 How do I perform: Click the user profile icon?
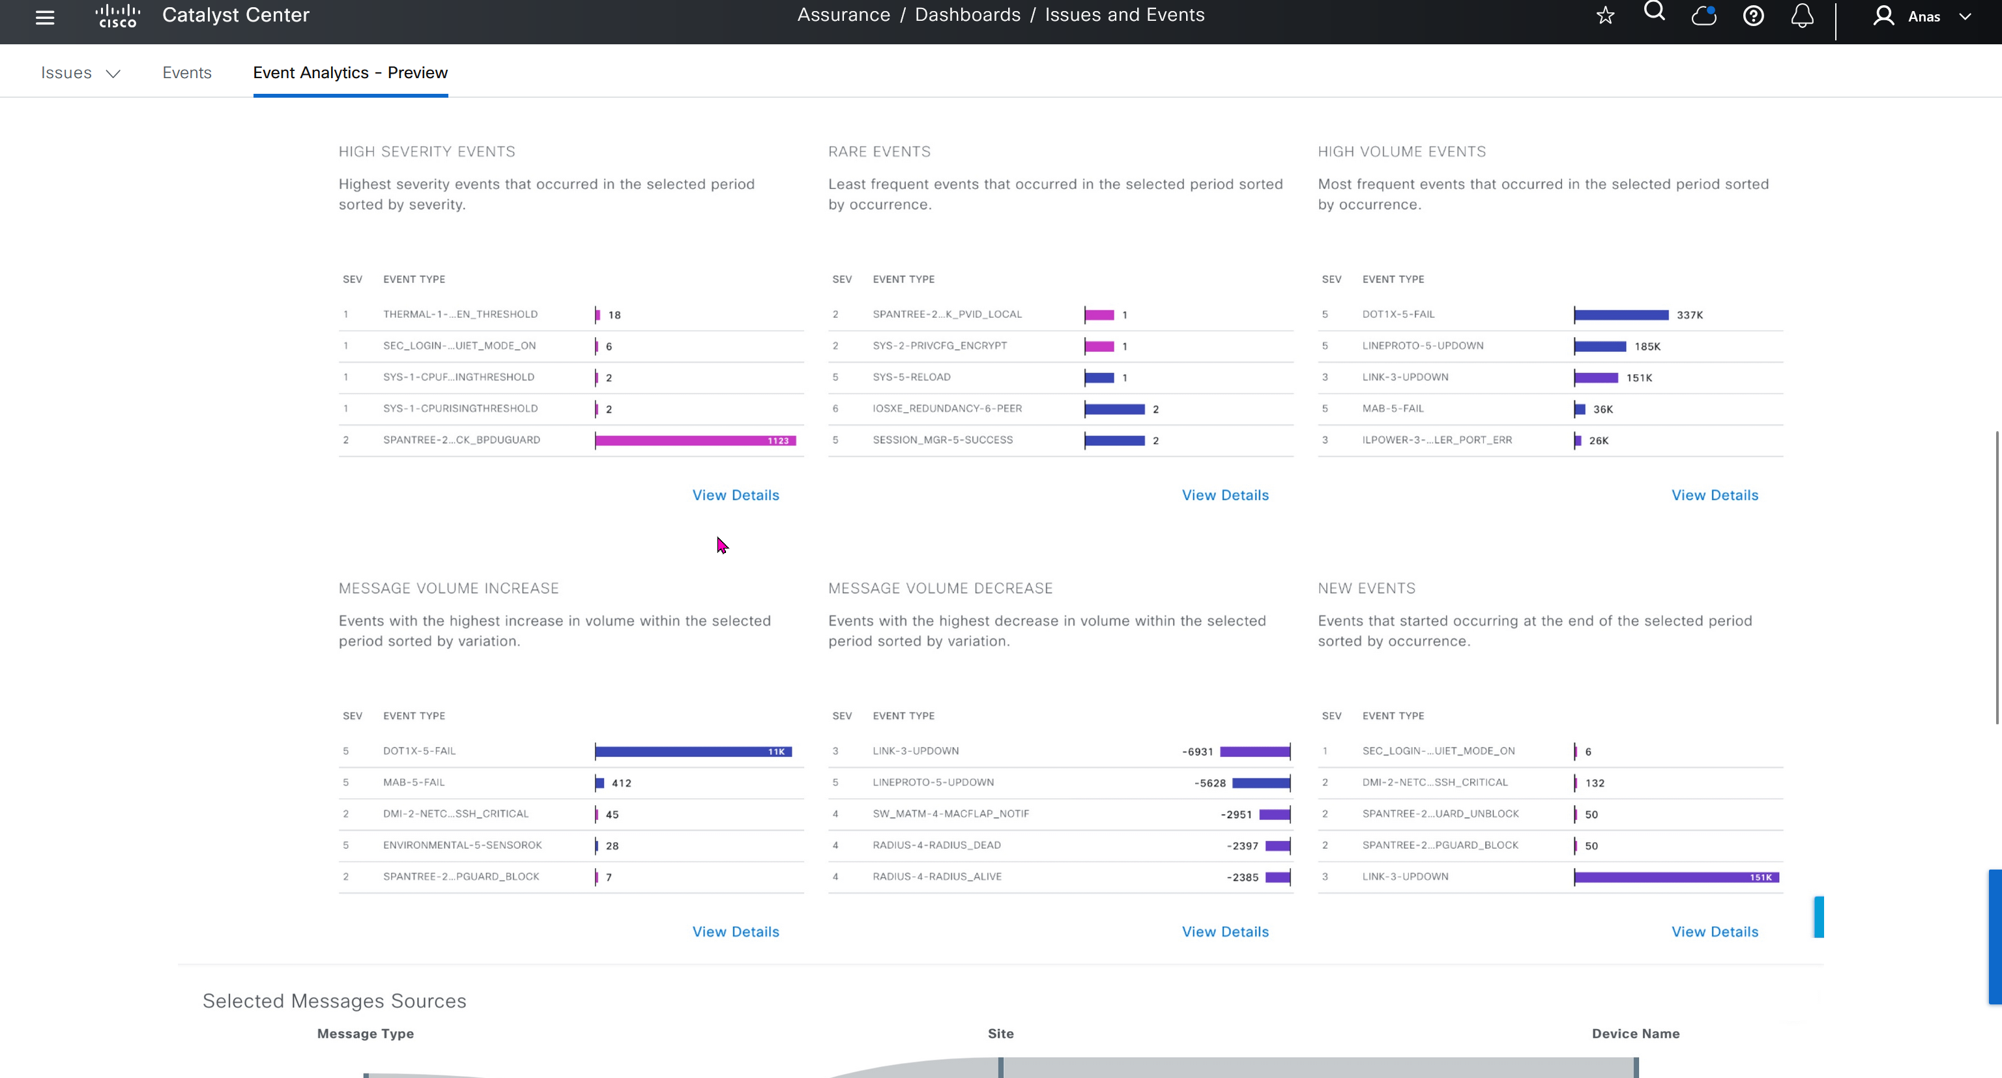[1883, 16]
